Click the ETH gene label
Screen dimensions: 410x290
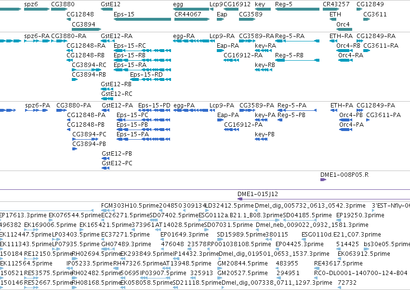[335, 14]
